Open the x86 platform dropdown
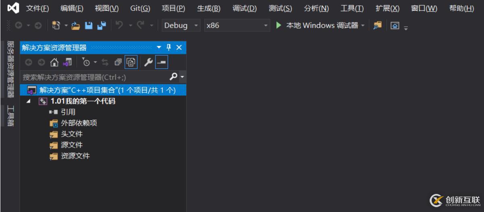The image size is (484, 212). click(237, 25)
